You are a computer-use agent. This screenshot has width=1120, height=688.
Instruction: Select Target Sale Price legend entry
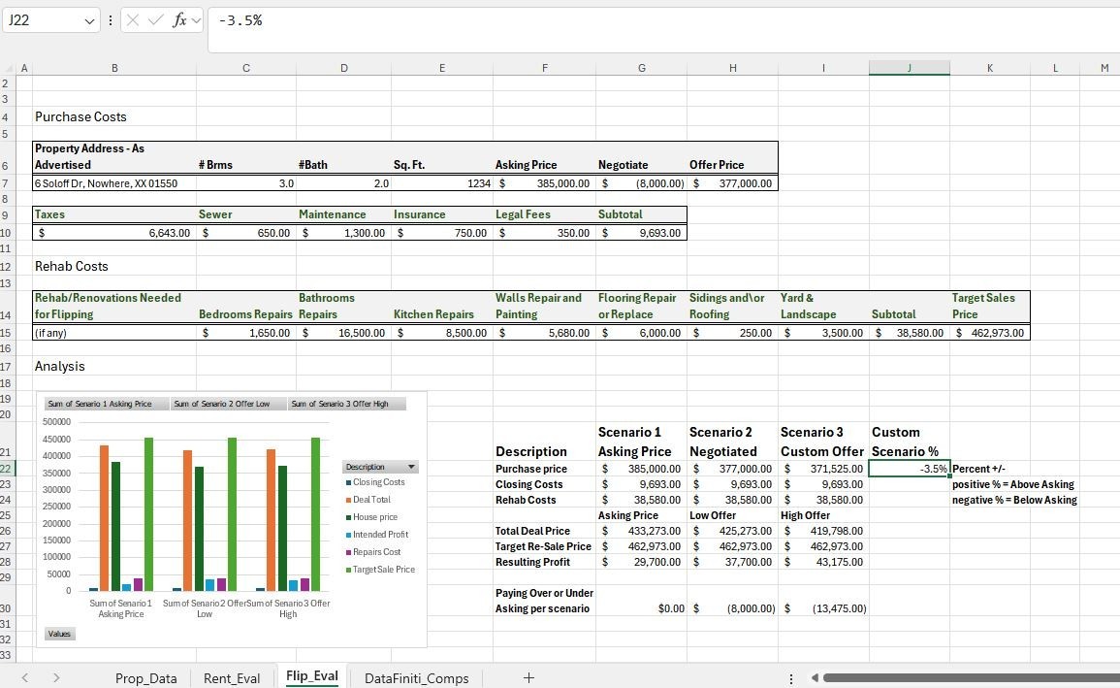(x=380, y=570)
